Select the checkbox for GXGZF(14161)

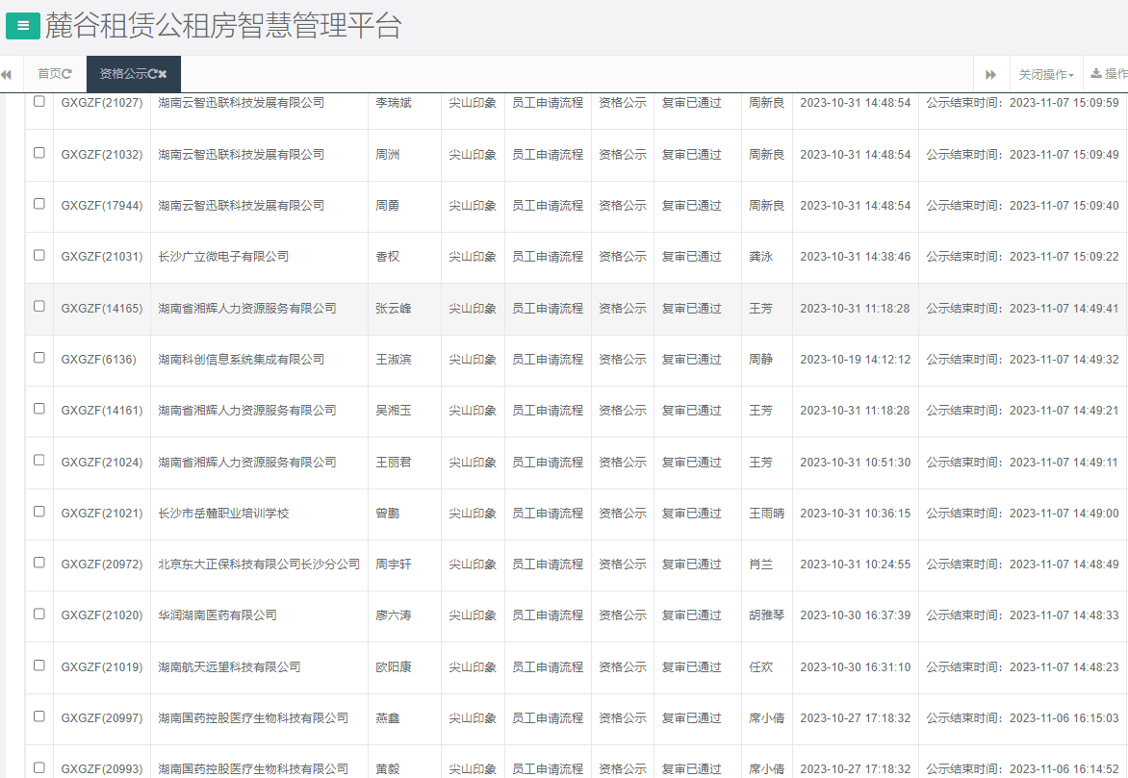pyautogui.click(x=39, y=409)
